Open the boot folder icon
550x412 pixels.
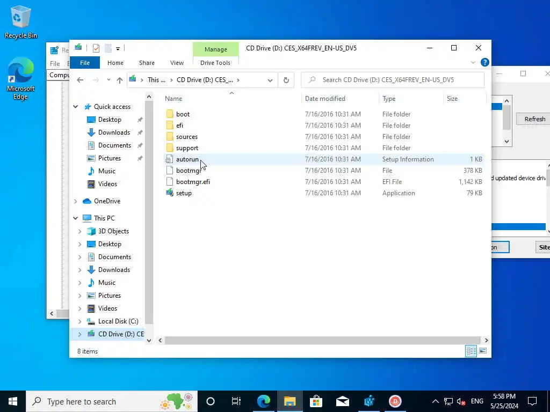pyautogui.click(x=170, y=114)
